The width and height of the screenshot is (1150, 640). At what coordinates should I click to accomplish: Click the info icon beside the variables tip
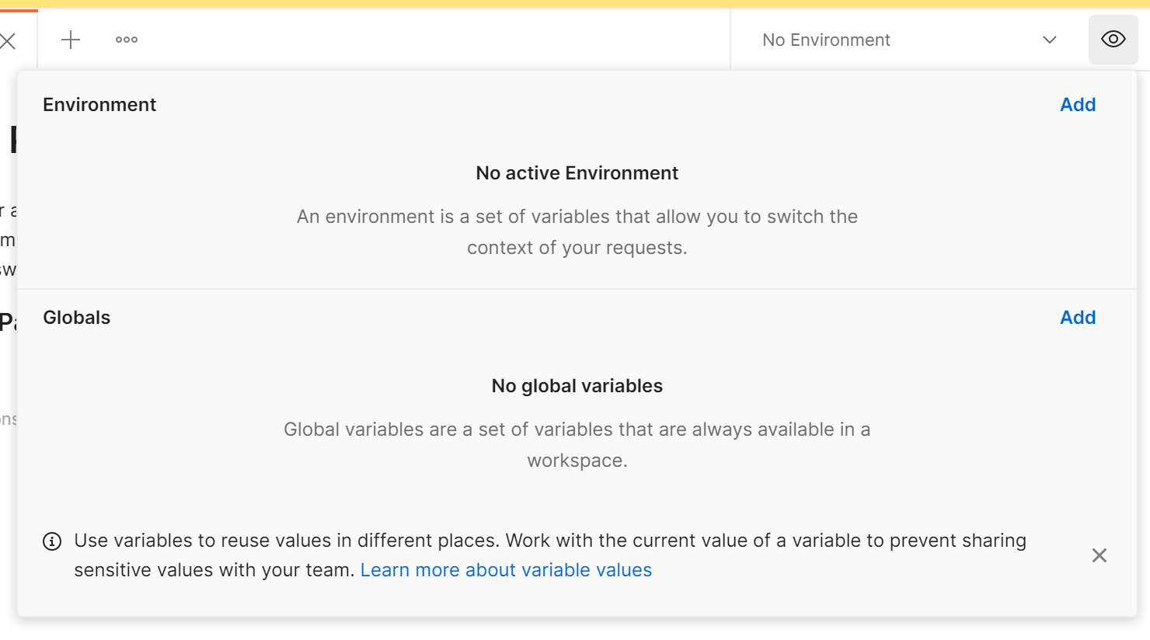(x=52, y=541)
